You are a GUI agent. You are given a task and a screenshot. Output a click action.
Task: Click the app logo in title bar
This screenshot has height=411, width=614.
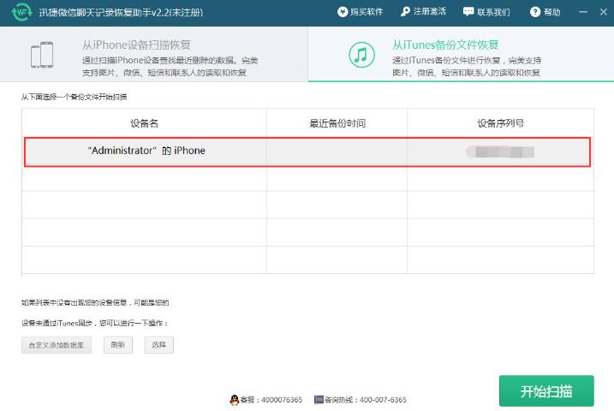click(21, 13)
